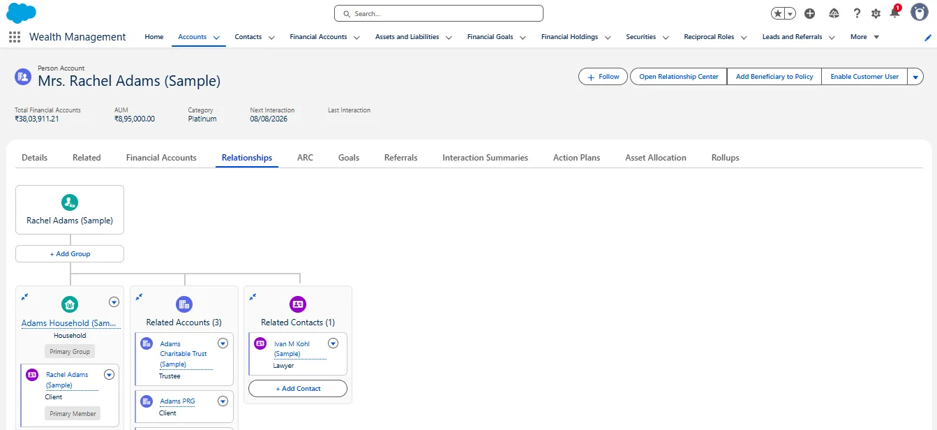Click the Add Group button
This screenshot has height=430, width=937.
click(x=70, y=254)
